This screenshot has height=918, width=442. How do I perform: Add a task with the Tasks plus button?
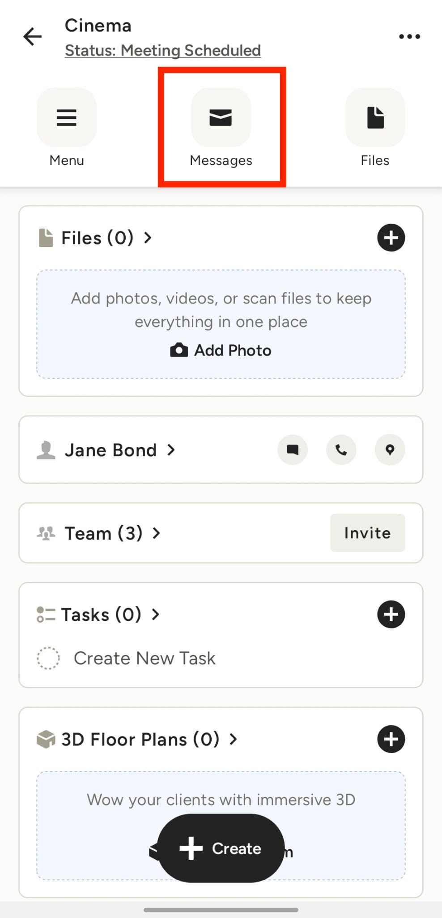391,614
